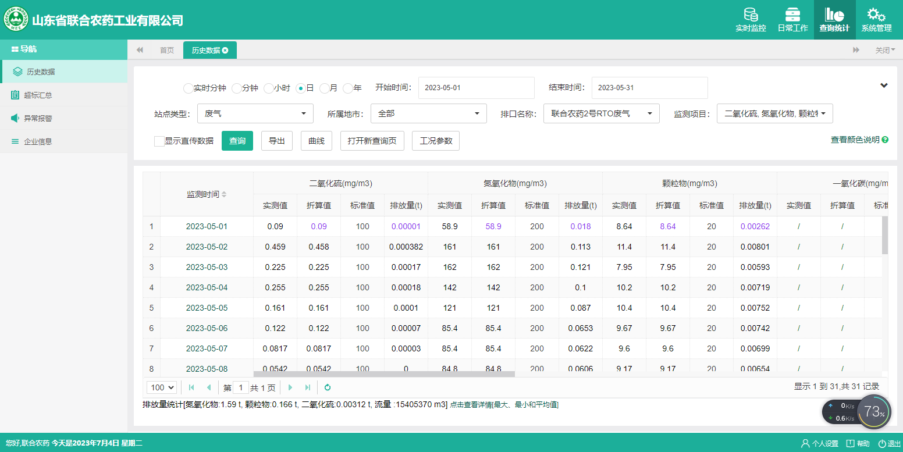The width and height of the screenshot is (903, 452).
Task: Open the 关闭 tab-close dropdown
Action: pos(885,50)
